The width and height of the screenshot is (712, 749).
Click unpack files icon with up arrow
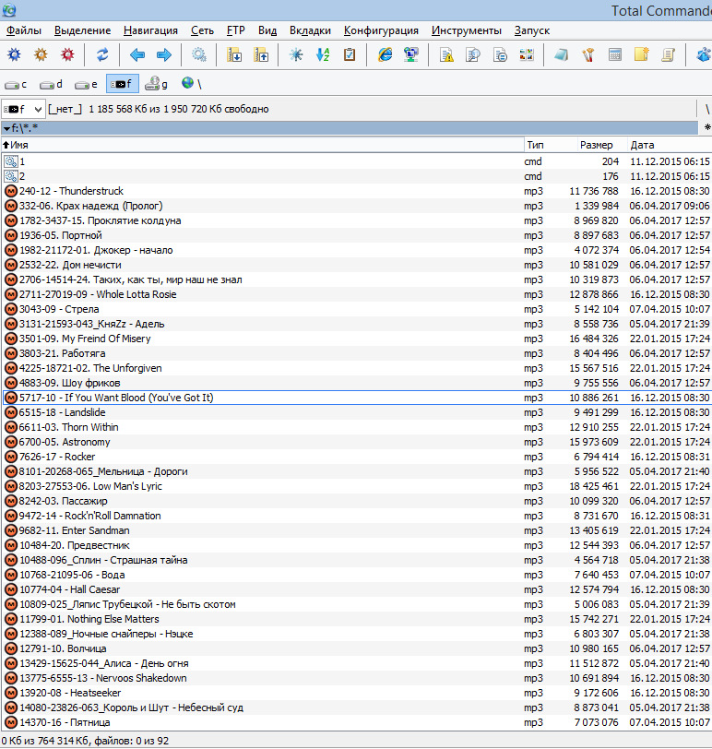point(261,55)
